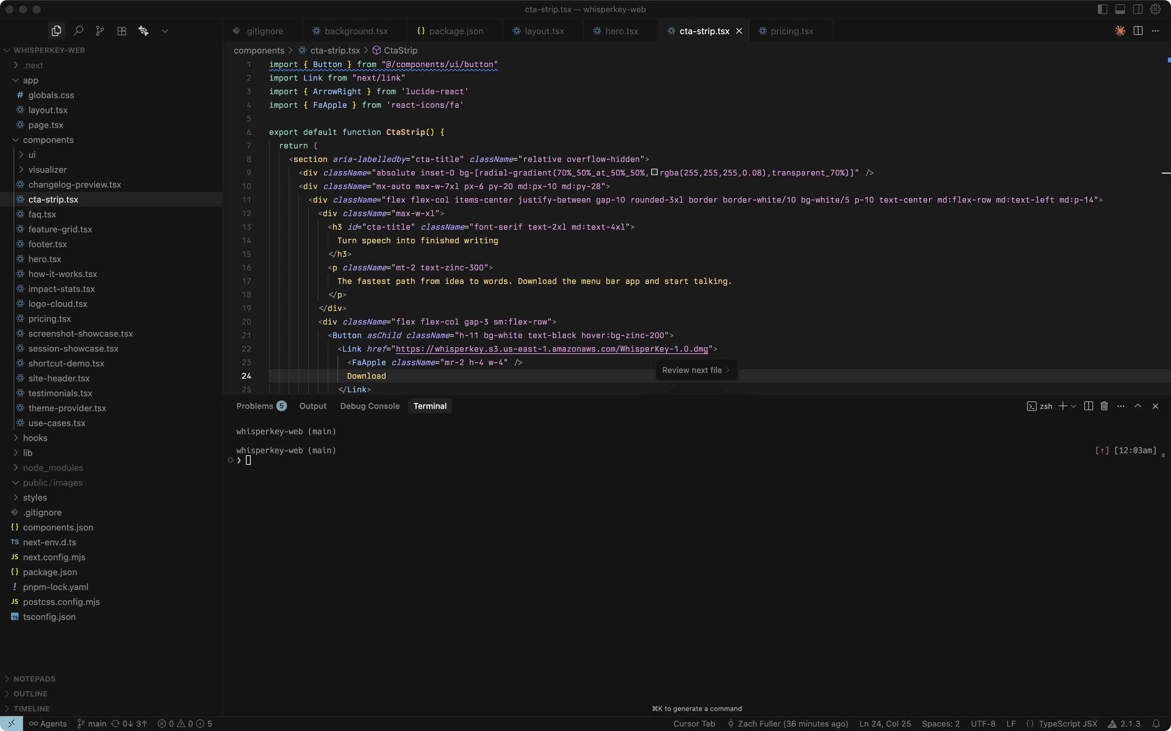Toggle the bottom panel layout button

1120,9
